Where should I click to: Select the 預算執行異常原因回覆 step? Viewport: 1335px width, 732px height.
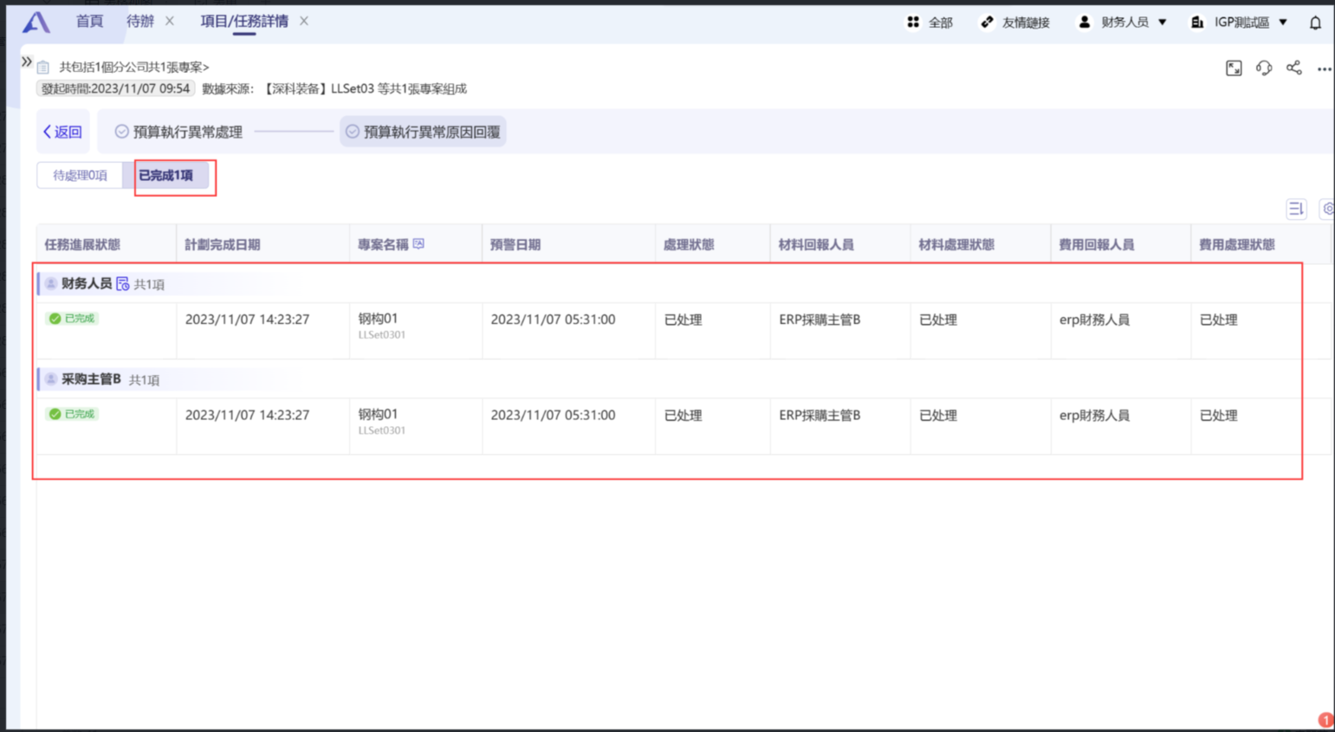[423, 132]
